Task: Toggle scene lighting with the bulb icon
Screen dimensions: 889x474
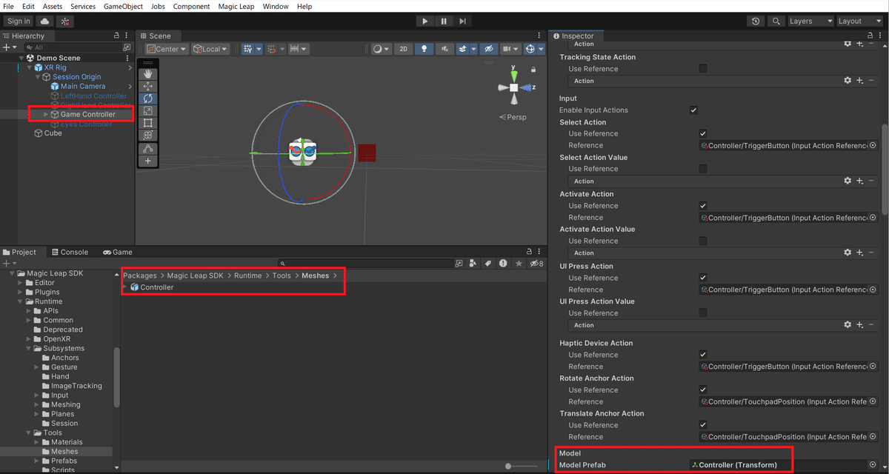Action: tap(424, 48)
